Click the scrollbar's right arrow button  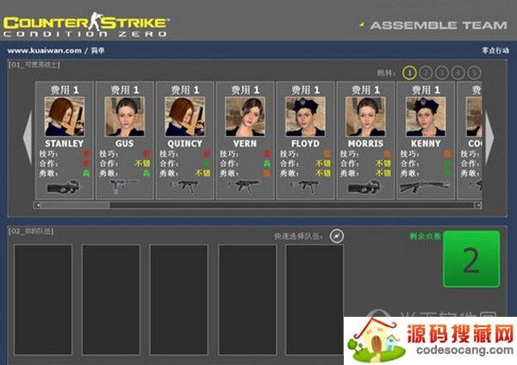pos(477,205)
